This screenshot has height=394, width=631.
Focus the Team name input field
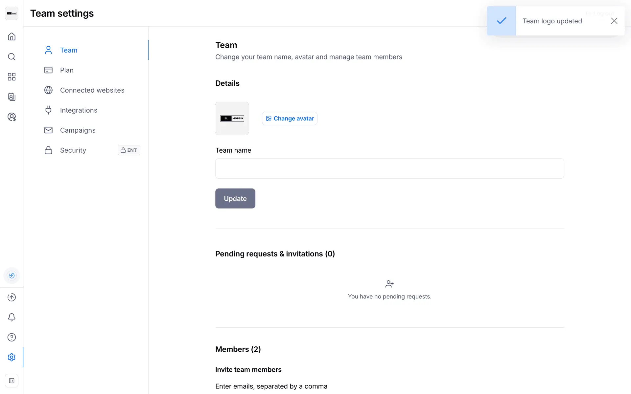pyautogui.click(x=389, y=168)
